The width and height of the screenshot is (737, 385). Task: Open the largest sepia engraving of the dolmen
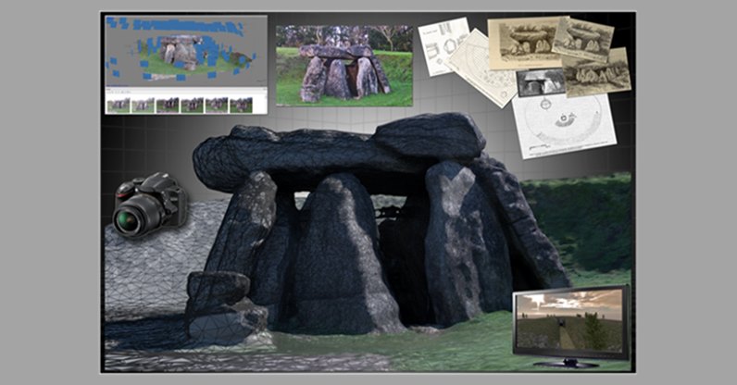point(526,43)
